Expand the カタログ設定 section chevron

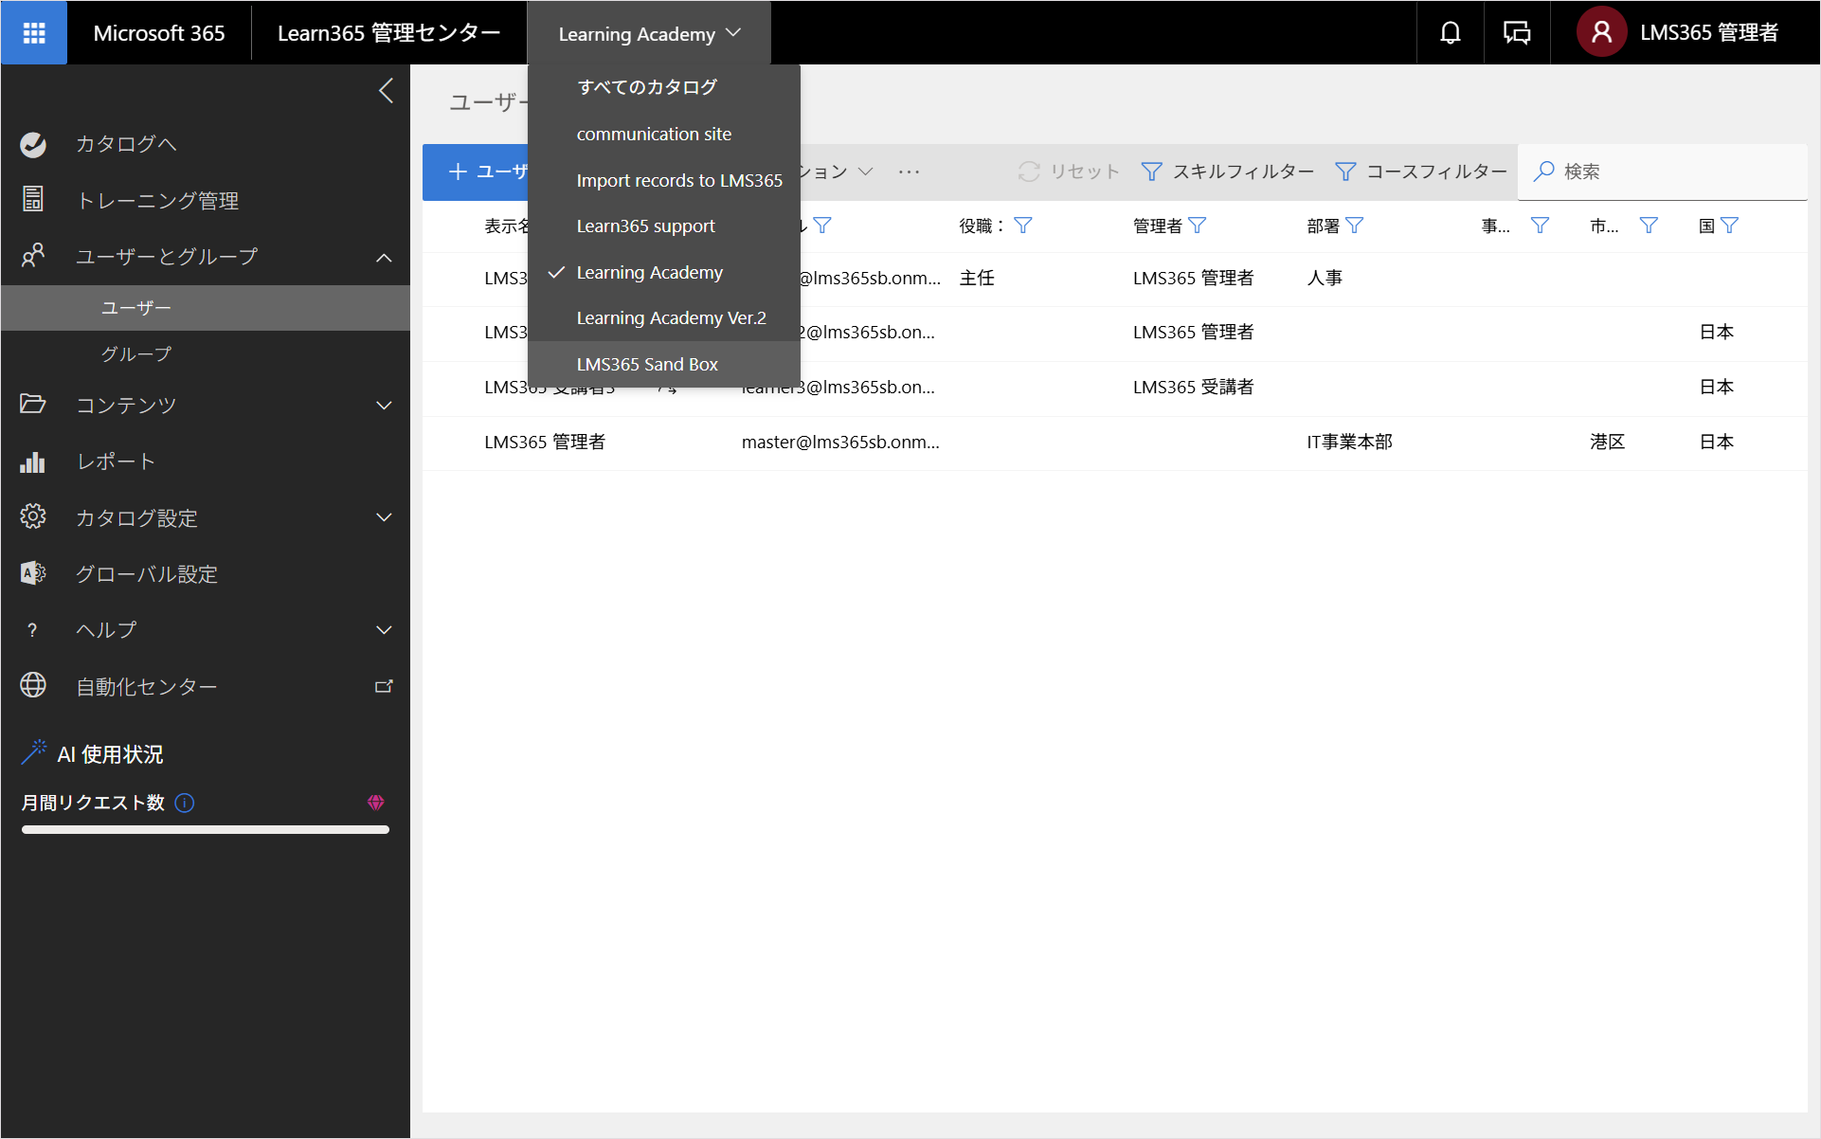(x=384, y=517)
